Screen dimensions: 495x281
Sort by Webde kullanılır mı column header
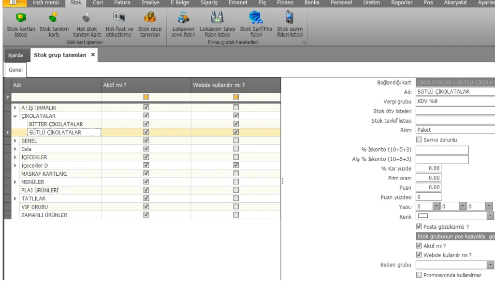(236, 85)
